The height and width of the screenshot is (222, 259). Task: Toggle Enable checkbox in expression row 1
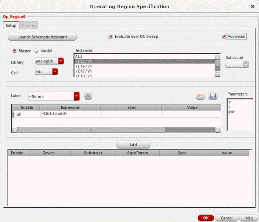click(x=19, y=114)
